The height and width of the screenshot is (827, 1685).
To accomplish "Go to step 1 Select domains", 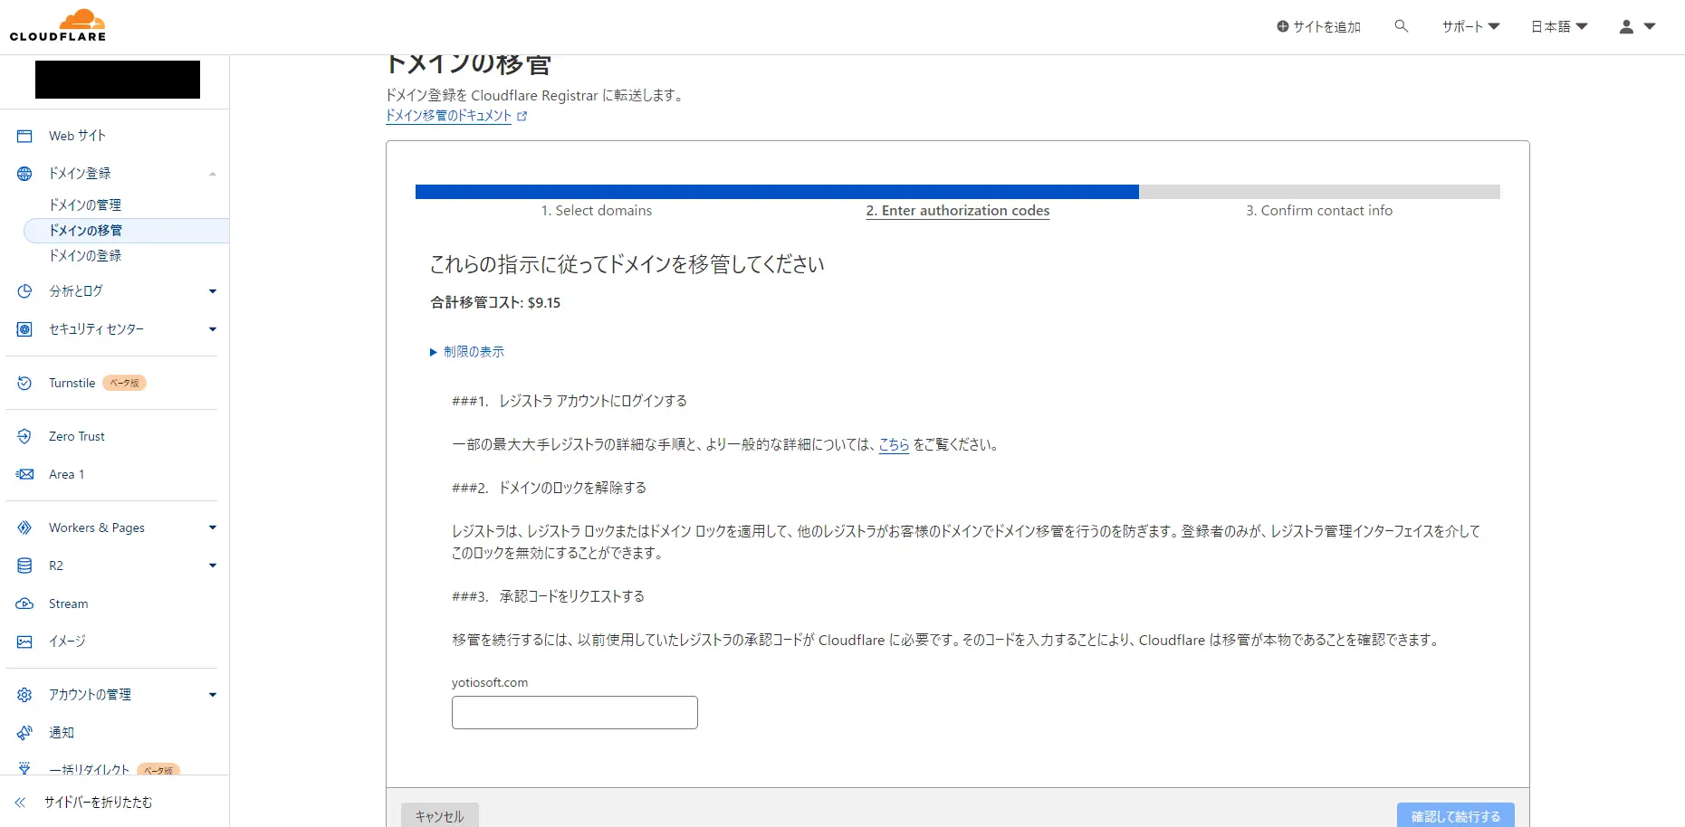I will coord(597,210).
